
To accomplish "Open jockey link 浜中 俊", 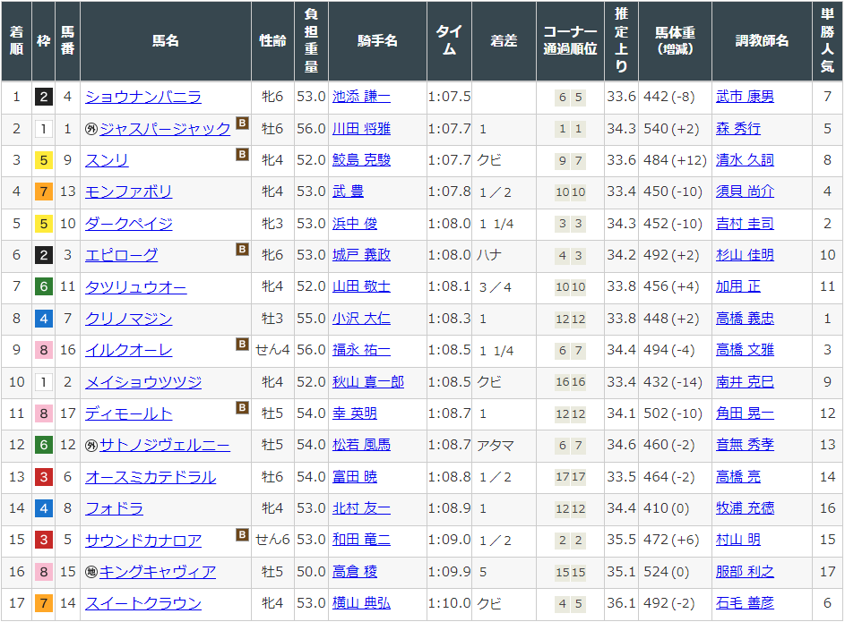I will 355,224.
